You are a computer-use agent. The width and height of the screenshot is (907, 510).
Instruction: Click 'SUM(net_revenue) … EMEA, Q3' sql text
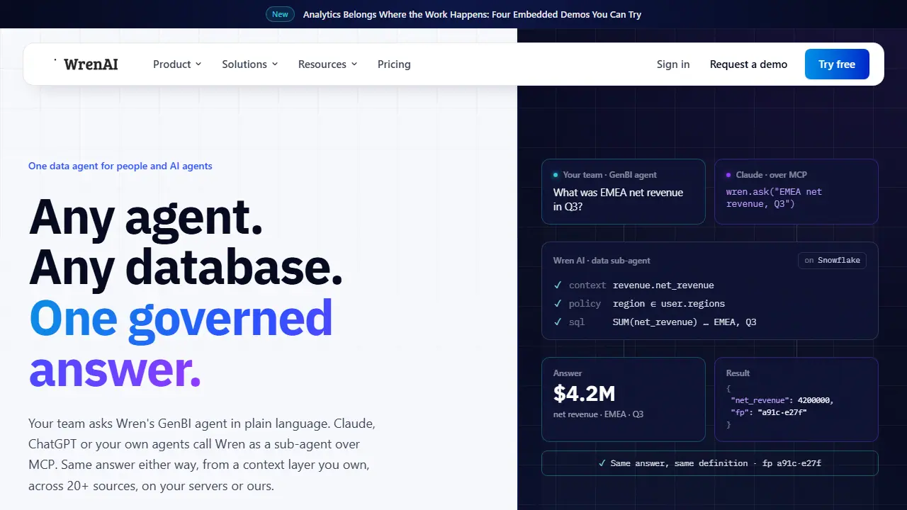(x=685, y=322)
